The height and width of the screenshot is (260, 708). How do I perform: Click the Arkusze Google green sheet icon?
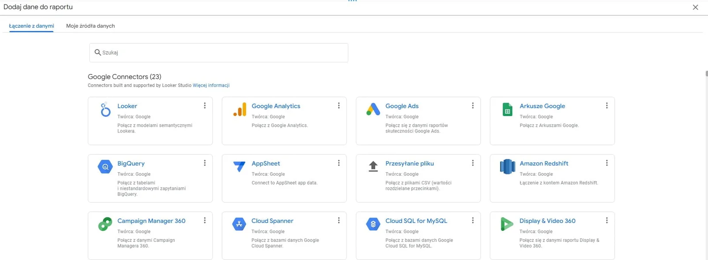(x=508, y=109)
